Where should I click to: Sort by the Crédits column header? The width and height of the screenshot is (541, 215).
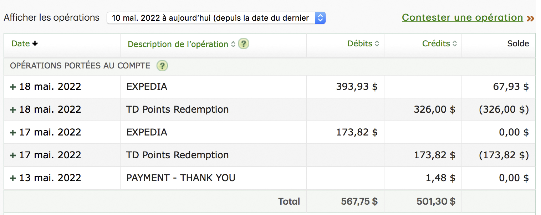436,43
